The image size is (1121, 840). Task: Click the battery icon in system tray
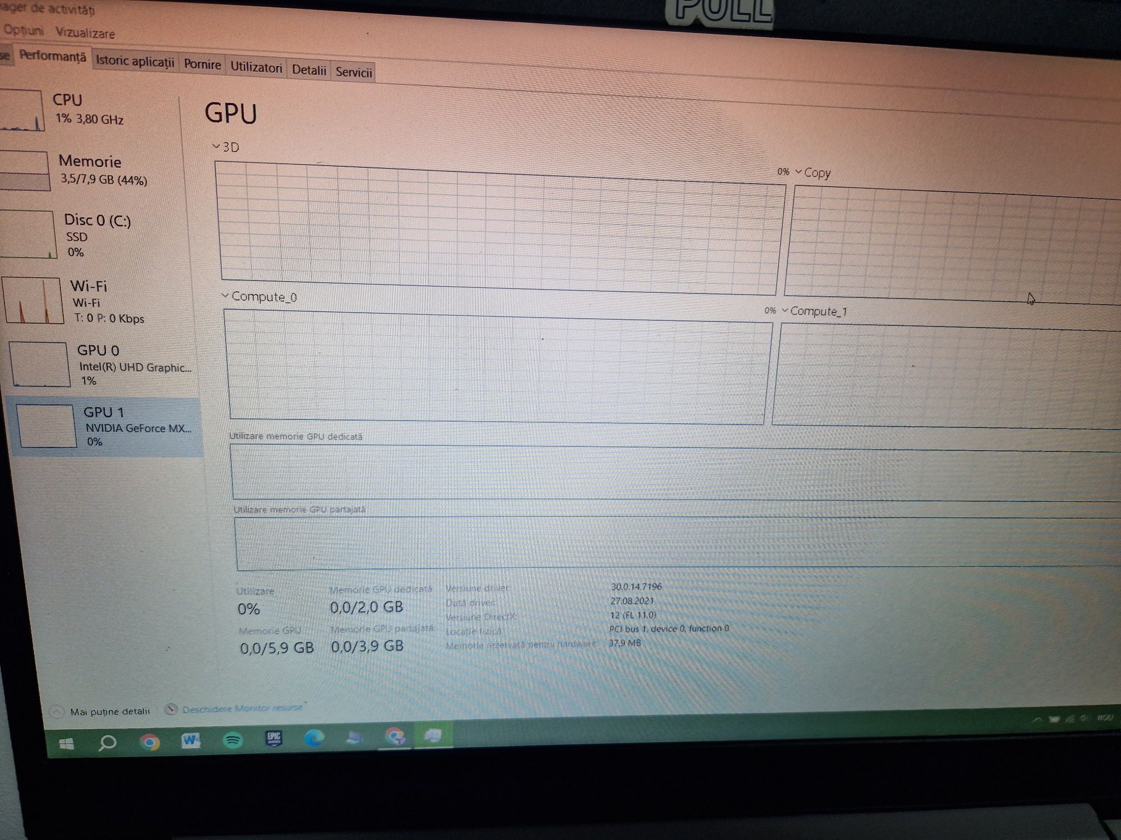coord(1054,719)
